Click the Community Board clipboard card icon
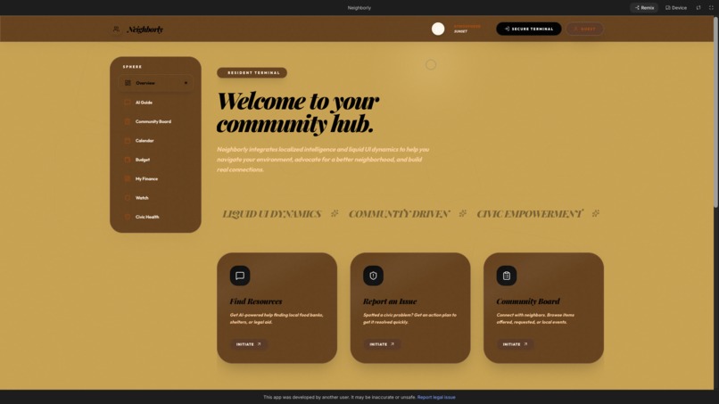Screen dimensions: 719x404 click(506, 276)
